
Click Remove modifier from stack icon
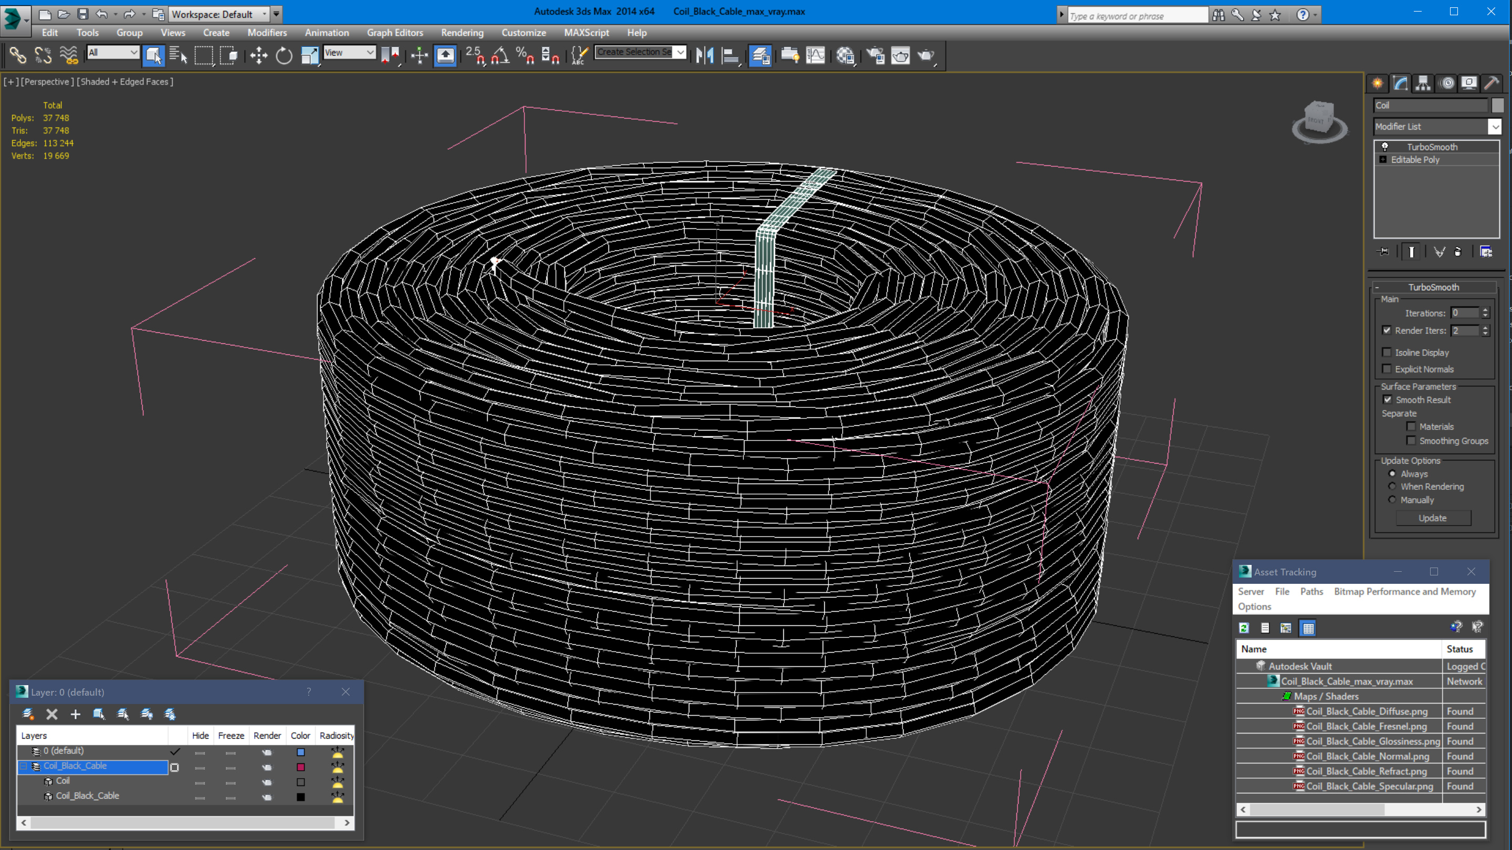pyautogui.click(x=1457, y=252)
